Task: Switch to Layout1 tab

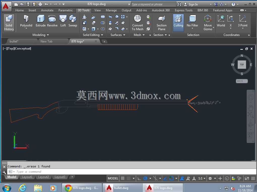Action: click(27, 177)
